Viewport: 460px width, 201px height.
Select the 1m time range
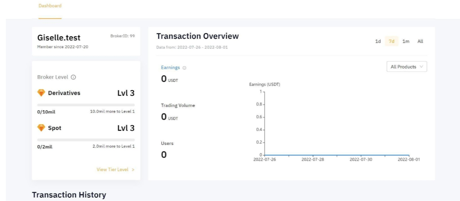[x=406, y=41]
